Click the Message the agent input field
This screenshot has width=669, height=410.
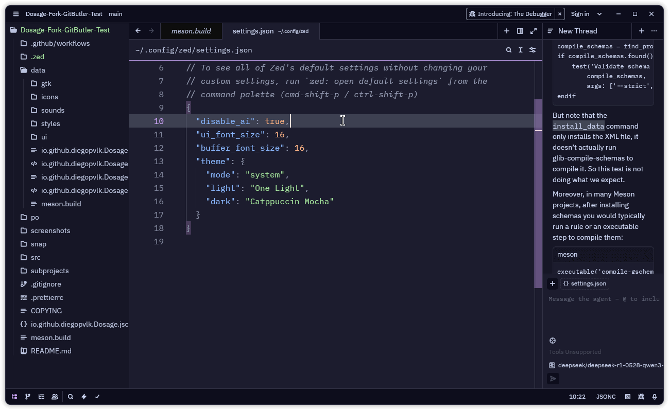pos(603,299)
